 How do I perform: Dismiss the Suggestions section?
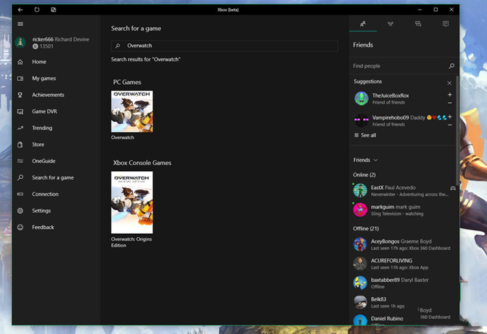449,83
